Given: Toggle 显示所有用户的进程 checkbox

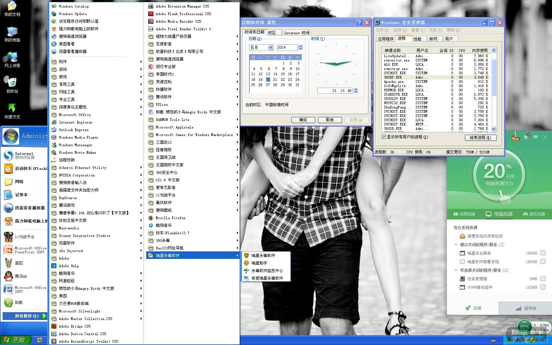Looking at the screenshot, I should pos(384,137).
